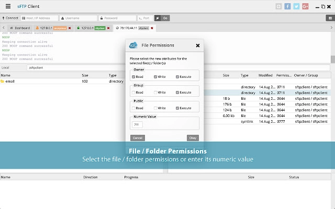Screen dimensions: 335x209
Task: Sort remote list by Permissions column
Action: click(x=284, y=75)
